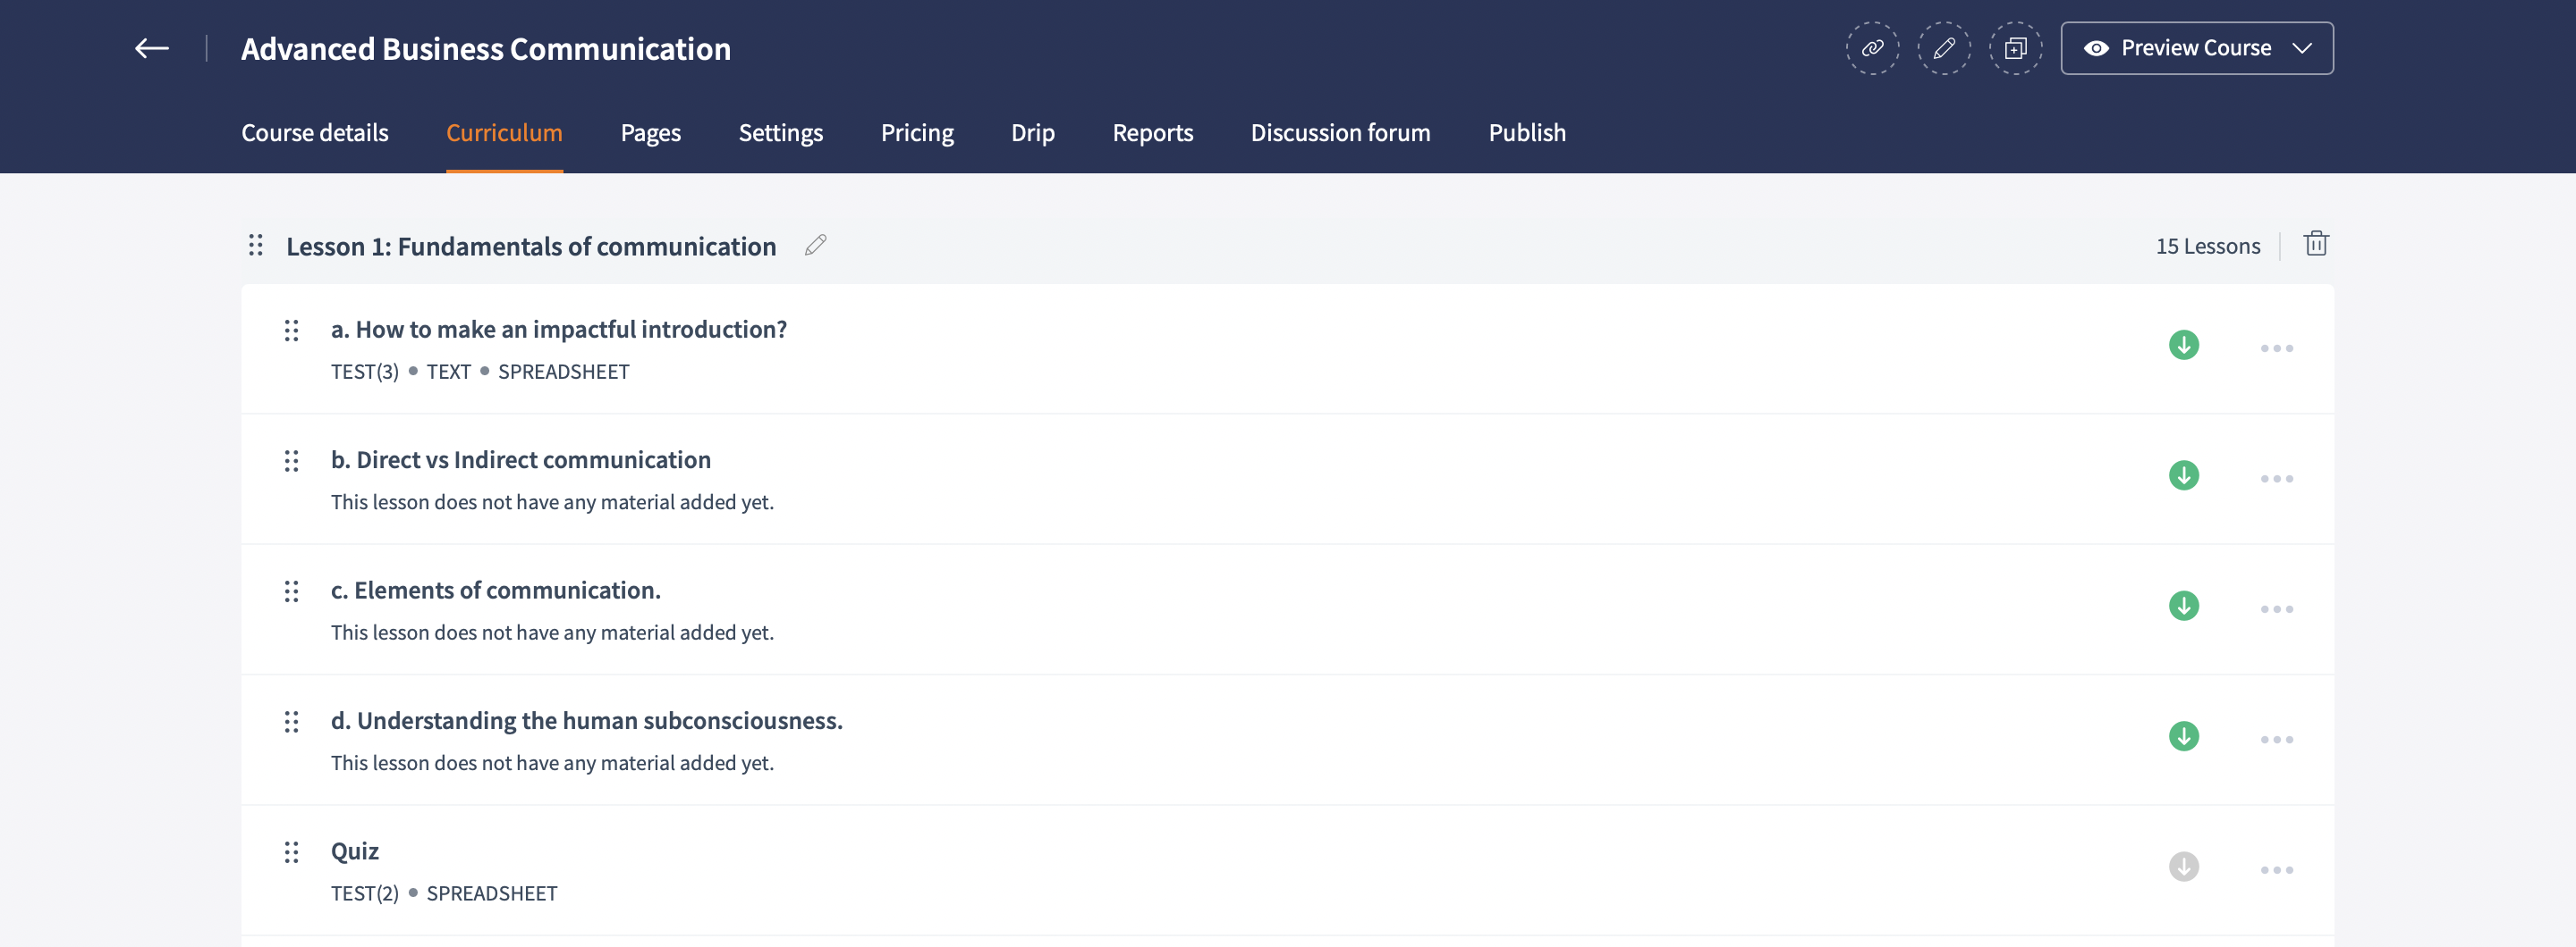Edit course title via header pencil icon
The image size is (2576, 947).
(1944, 48)
